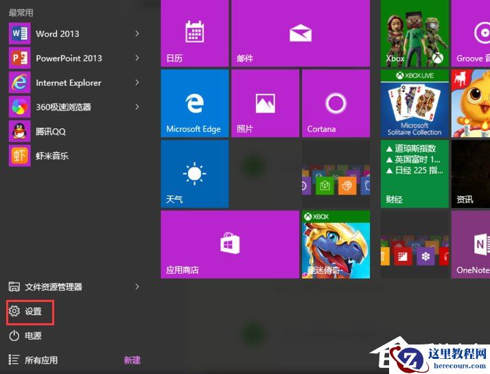Open the app folder tile beside the weather tile
Screen dimensions: 490x374
(x=336, y=174)
